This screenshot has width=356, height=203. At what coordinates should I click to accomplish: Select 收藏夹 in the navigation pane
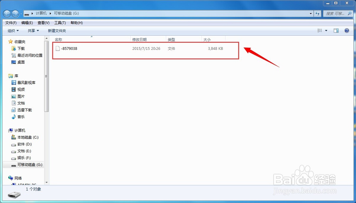20,42
